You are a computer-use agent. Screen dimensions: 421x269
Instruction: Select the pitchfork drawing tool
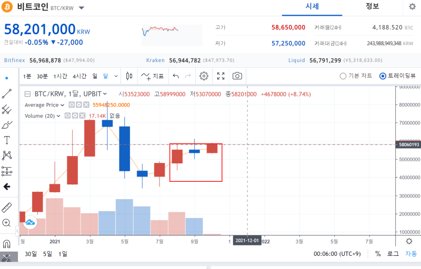[7, 109]
